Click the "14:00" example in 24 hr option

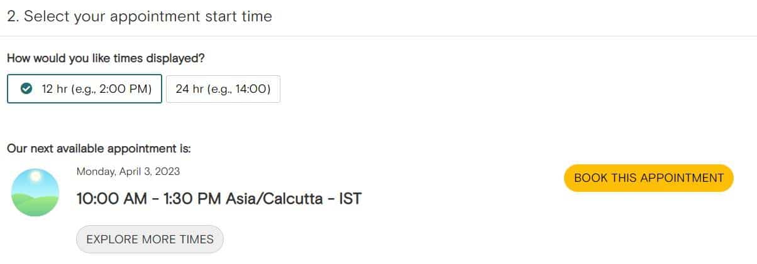(x=250, y=89)
